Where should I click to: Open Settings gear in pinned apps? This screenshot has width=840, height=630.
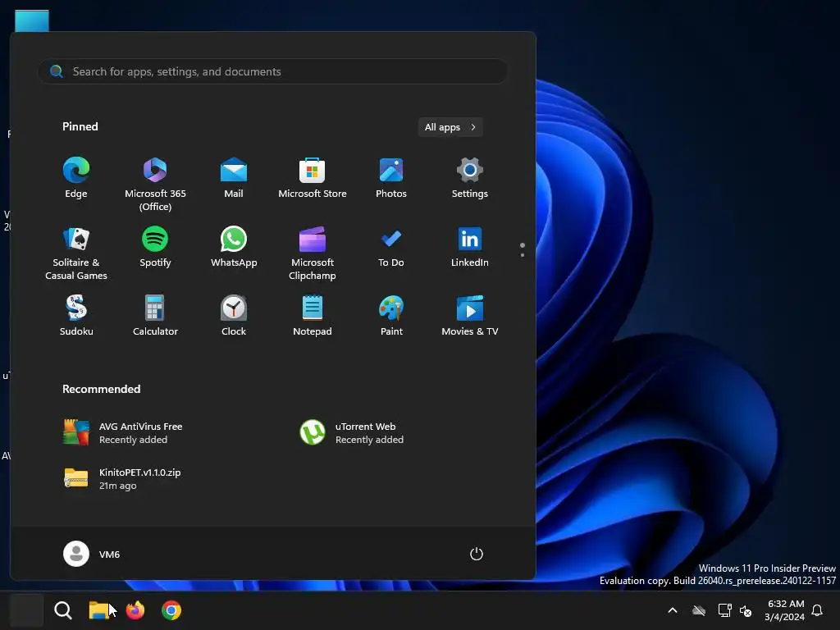(x=470, y=179)
